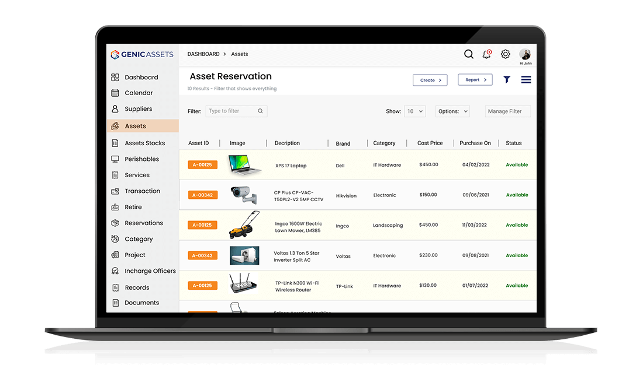Click Cost Price column header
This screenshot has height=372, width=629.
pos(430,143)
